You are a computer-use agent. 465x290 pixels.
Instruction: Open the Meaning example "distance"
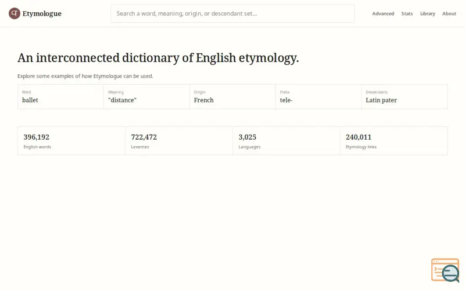point(146,96)
